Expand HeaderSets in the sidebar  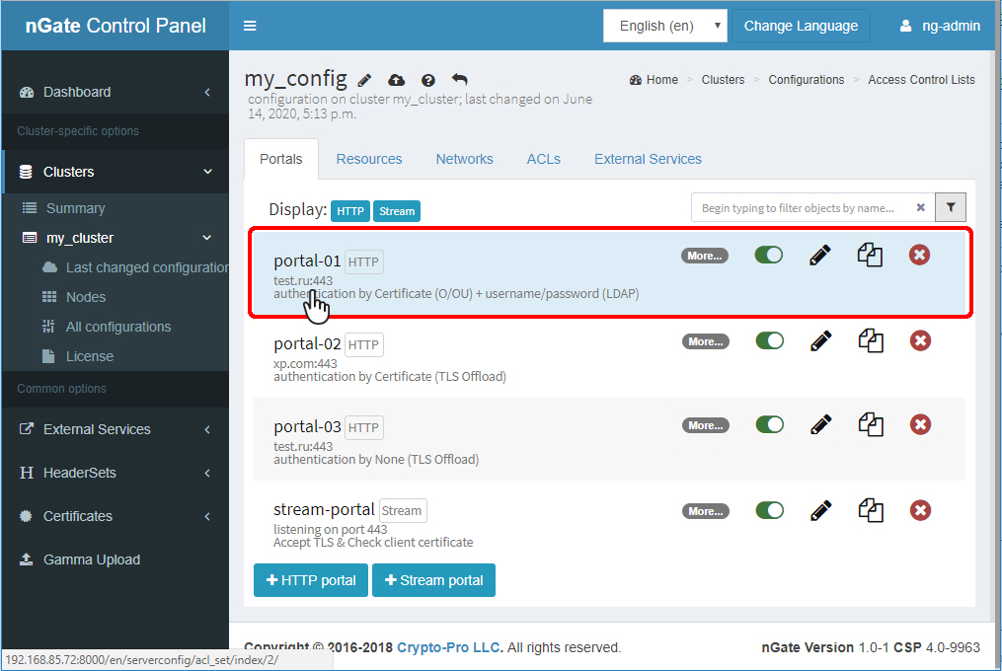115,473
